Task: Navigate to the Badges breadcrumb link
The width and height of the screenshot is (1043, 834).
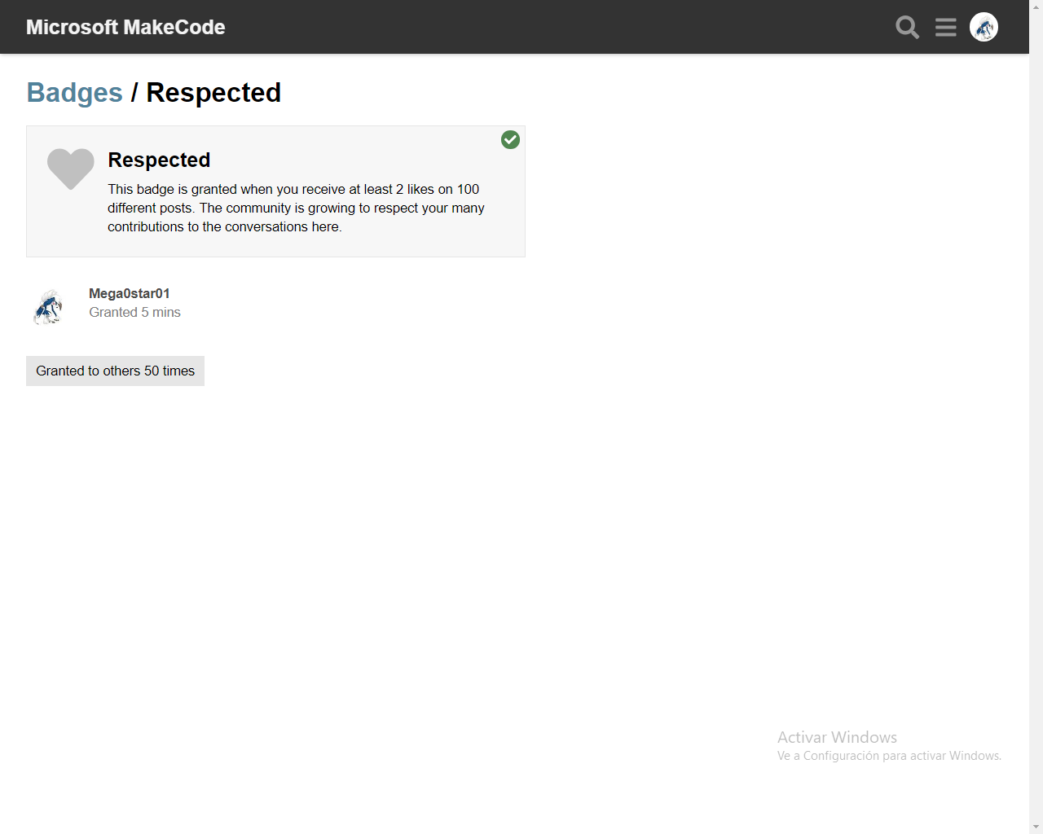Action: pos(75,93)
